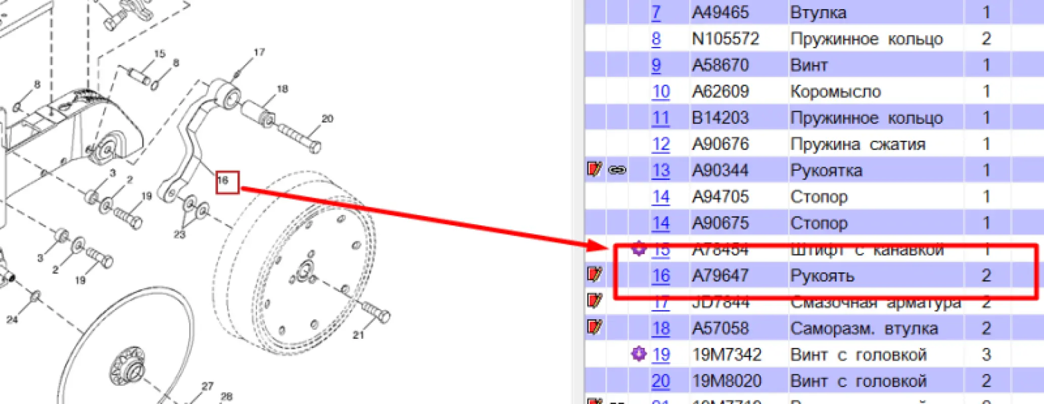The image size is (1044, 404).
Task: Select part number 19M7342
Action: [x=727, y=355]
